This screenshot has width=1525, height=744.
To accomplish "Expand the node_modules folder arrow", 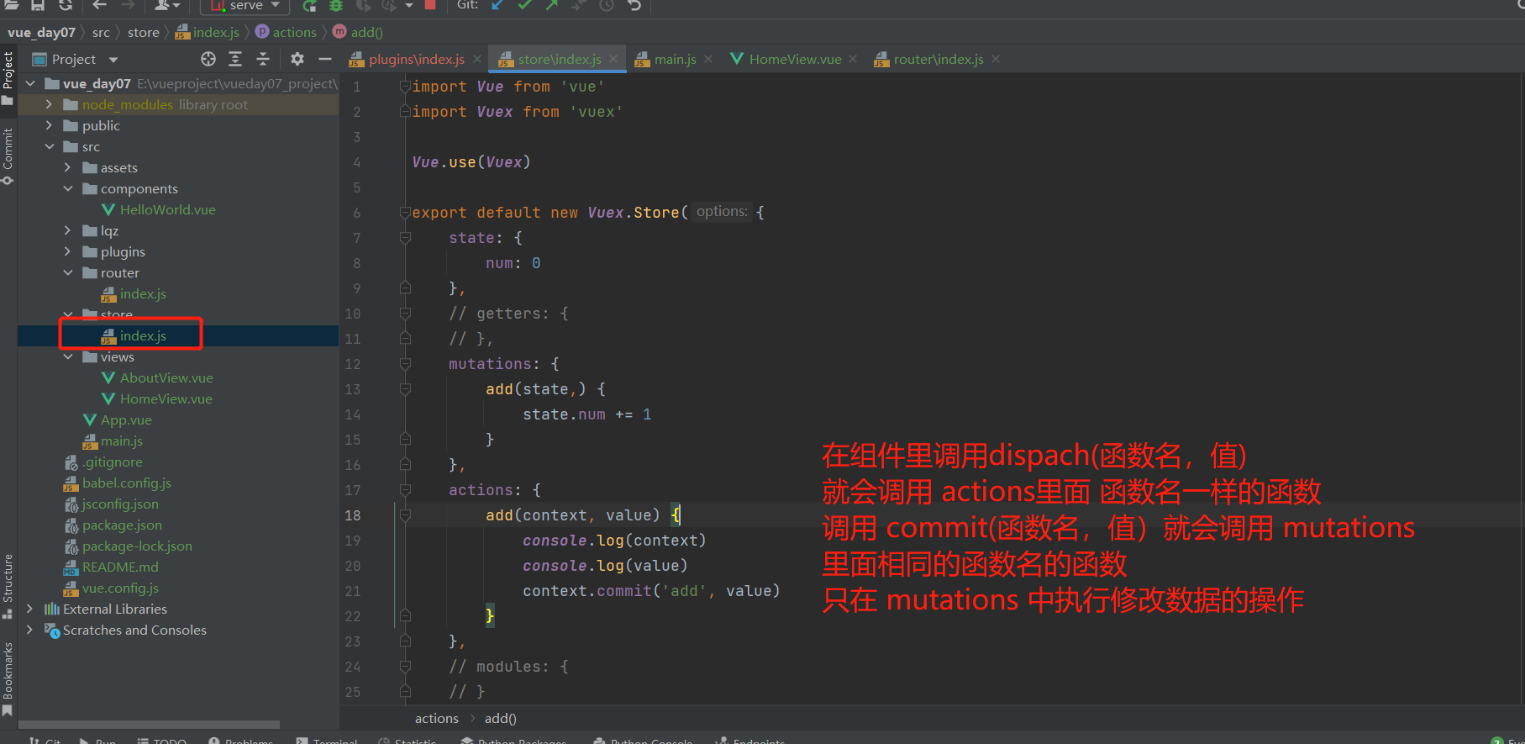I will [x=49, y=104].
